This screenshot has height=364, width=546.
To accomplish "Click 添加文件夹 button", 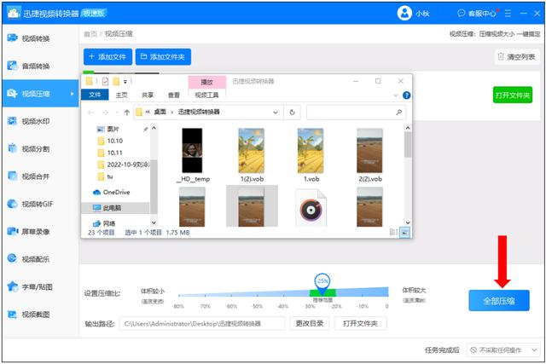I will [x=163, y=57].
